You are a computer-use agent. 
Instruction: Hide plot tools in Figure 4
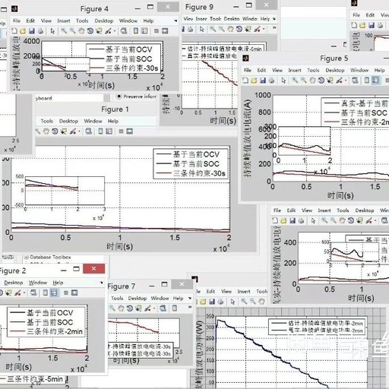157,31
